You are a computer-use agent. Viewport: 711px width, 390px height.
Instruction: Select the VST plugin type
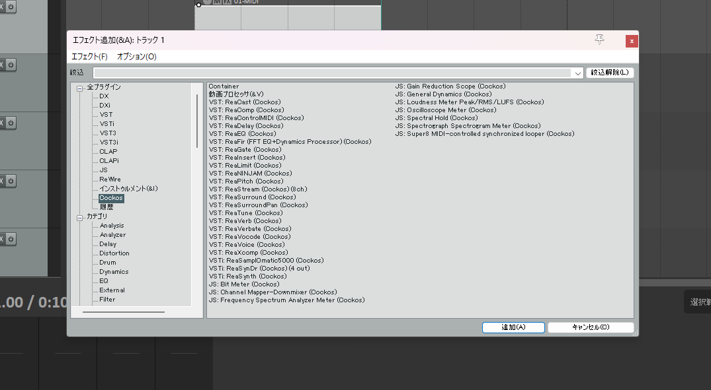pyautogui.click(x=106, y=114)
